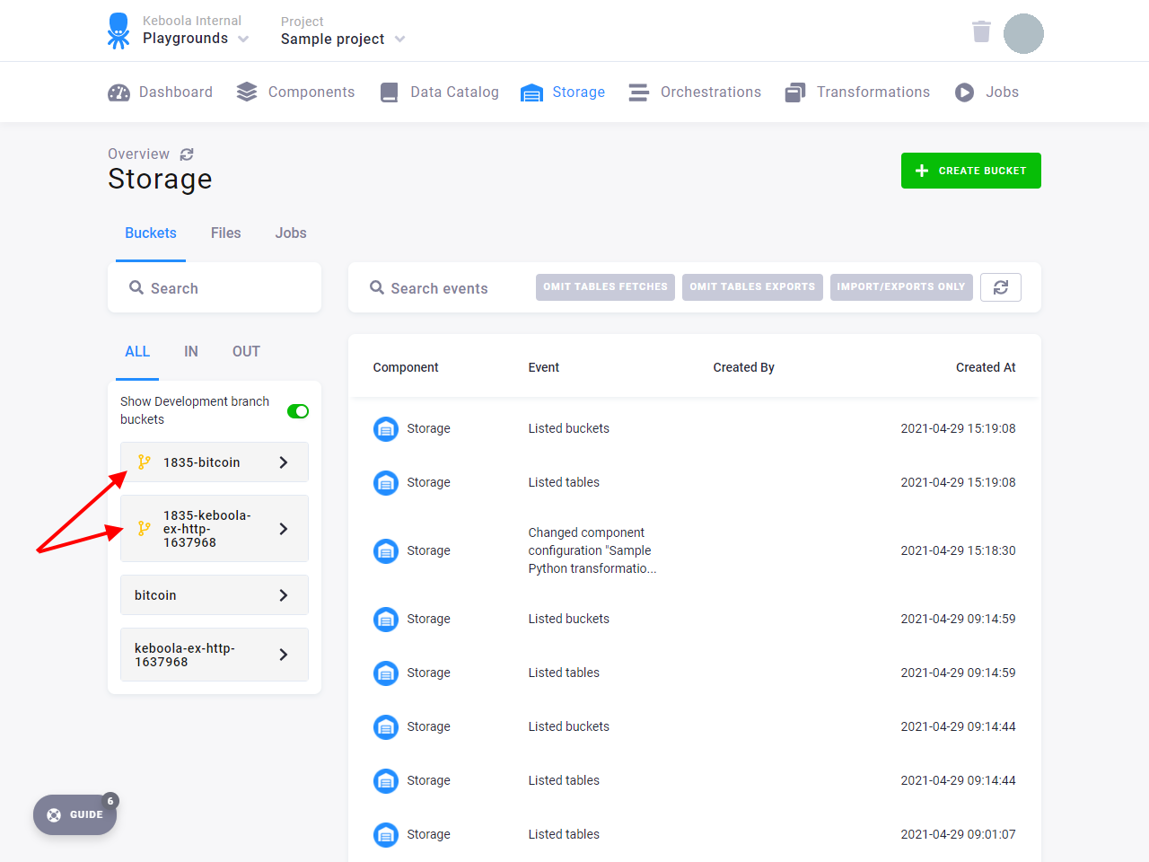This screenshot has width=1149, height=862.
Task: Toggle Omit Tables Fetches filter
Action: pyautogui.click(x=605, y=287)
